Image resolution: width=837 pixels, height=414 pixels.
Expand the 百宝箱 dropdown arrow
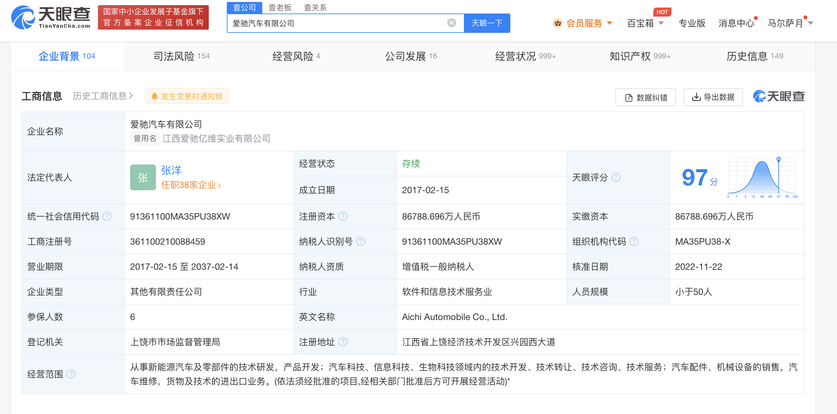pyautogui.click(x=661, y=23)
